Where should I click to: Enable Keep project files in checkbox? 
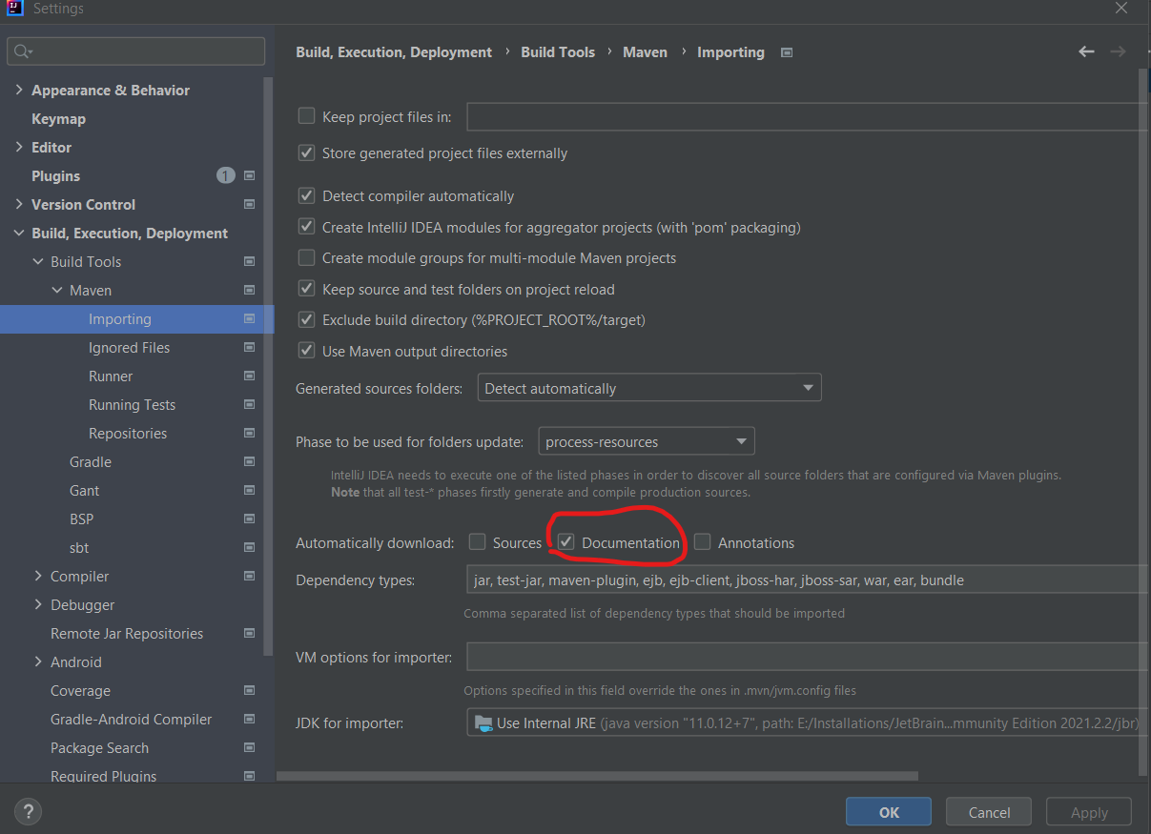coord(306,116)
